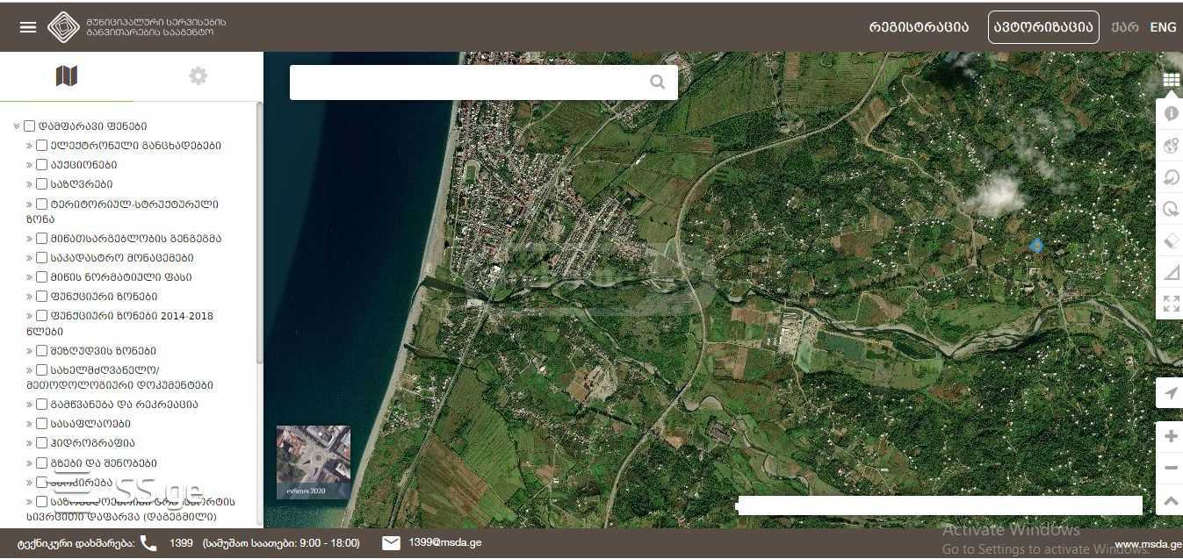The height and width of the screenshot is (559, 1183).
Task: Expand the სასაფლაოები layer group
Action: [x=30, y=424]
